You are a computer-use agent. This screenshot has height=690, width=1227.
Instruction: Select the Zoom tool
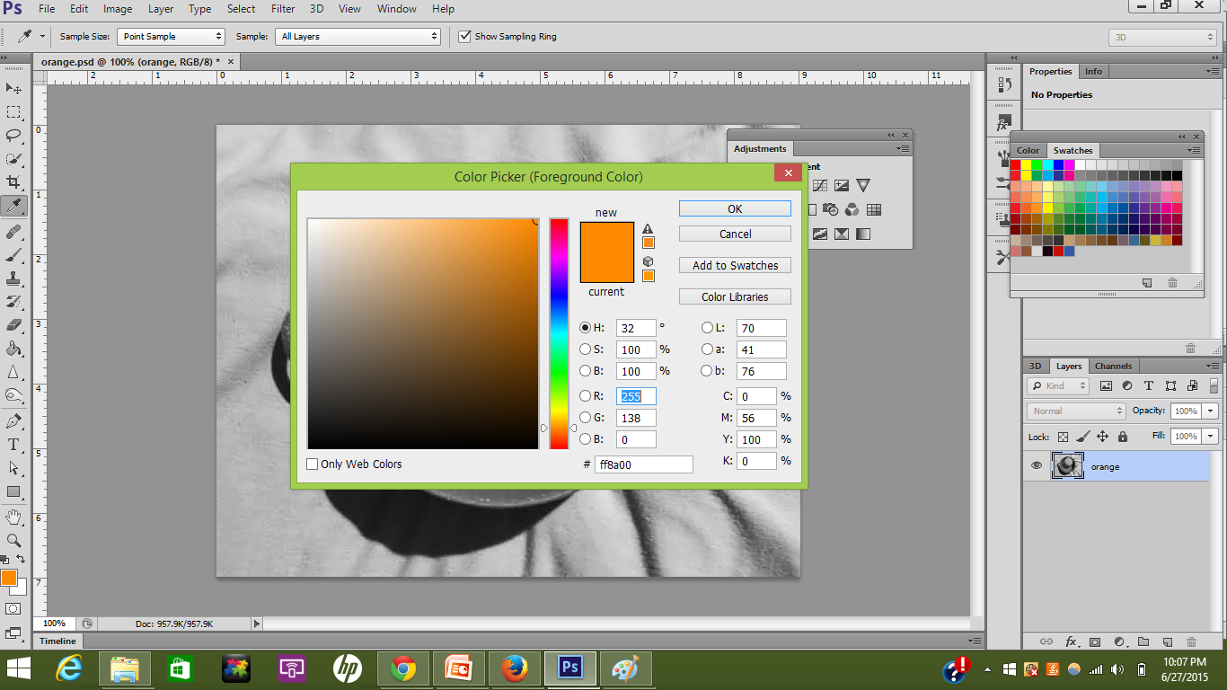(x=13, y=540)
